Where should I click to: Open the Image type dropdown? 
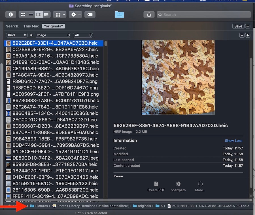(53, 35)
